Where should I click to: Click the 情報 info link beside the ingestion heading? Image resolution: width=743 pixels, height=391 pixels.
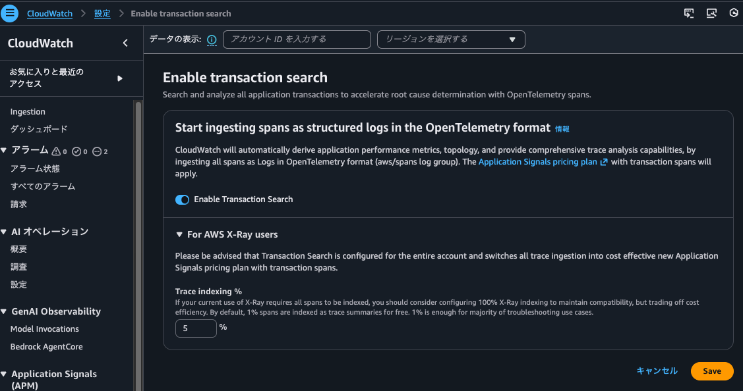tap(562, 129)
